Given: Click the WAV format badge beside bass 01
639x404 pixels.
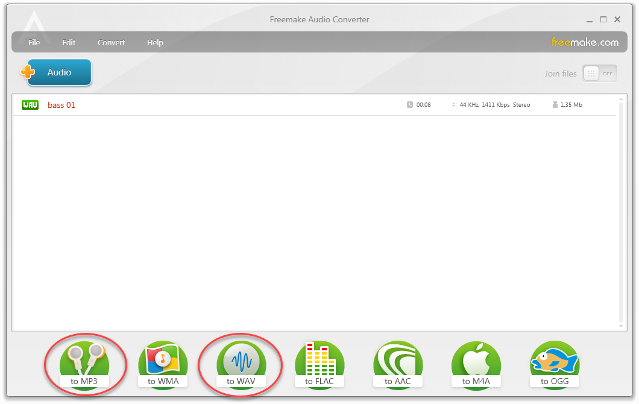Looking at the screenshot, I should tap(30, 104).
